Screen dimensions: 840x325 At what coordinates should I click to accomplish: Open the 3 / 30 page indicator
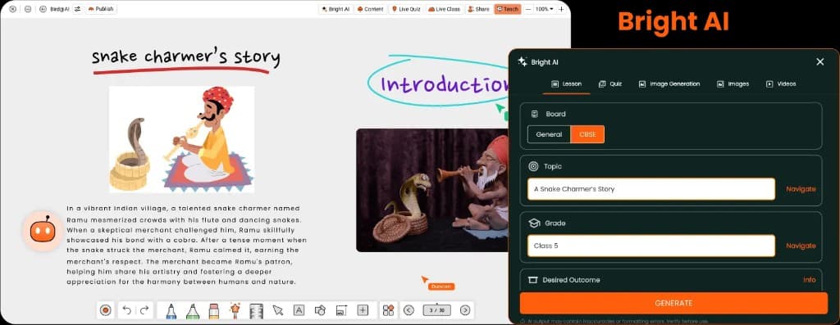coord(437,310)
